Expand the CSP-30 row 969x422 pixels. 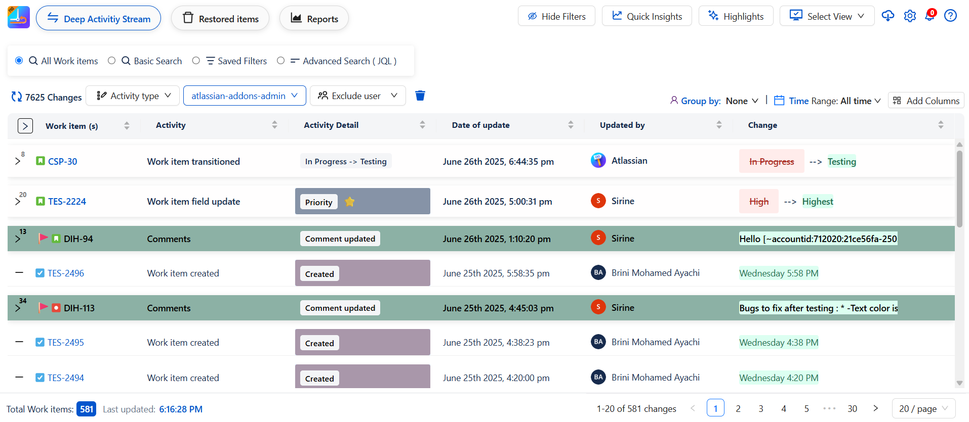tap(18, 161)
